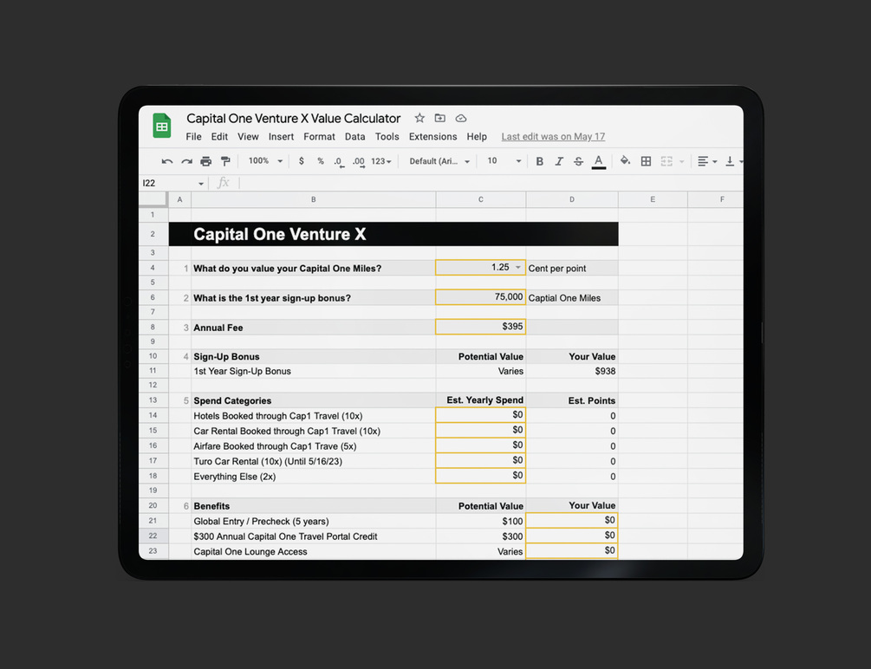Open vertical align options

733,161
